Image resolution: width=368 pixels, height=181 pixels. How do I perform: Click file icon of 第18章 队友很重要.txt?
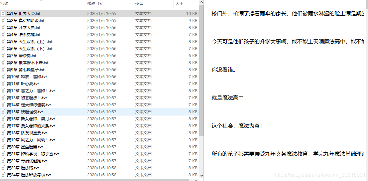3,133
